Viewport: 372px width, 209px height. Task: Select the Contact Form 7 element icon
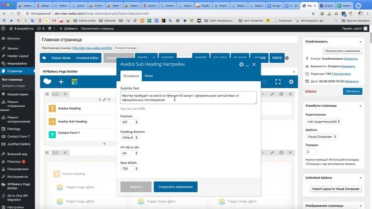click(52, 135)
